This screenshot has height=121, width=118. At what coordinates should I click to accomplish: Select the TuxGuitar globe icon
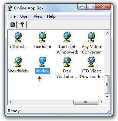42,37
